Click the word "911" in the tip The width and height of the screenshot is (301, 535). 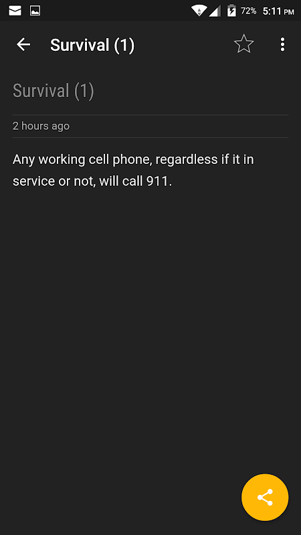157,181
